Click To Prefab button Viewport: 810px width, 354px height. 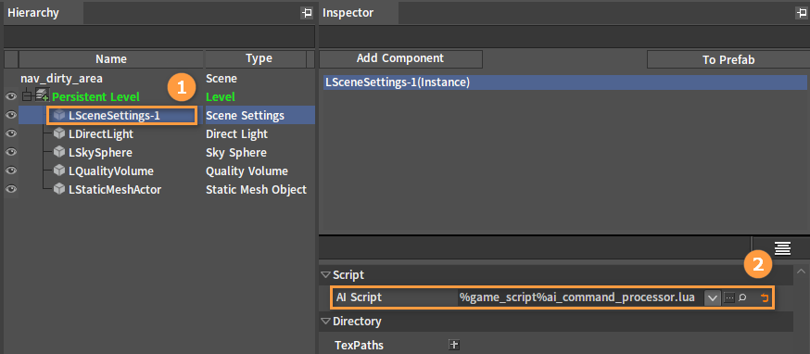(728, 59)
